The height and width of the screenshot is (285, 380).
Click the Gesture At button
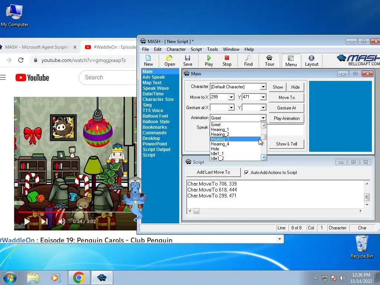[287, 108]
